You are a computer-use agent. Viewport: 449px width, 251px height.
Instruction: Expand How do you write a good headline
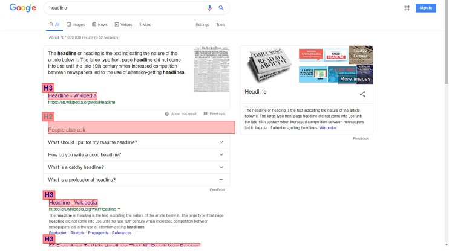(136, 155)
